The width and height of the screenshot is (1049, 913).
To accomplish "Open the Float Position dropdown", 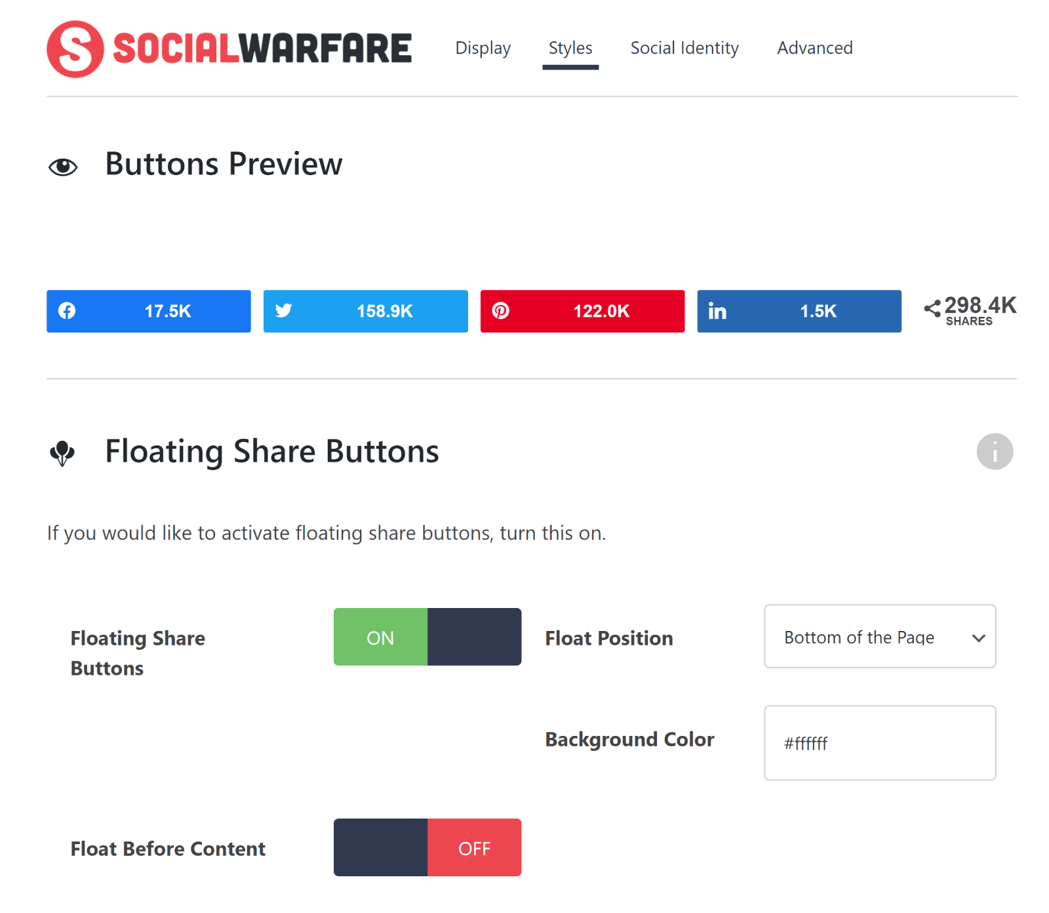I will pos(880,636).
